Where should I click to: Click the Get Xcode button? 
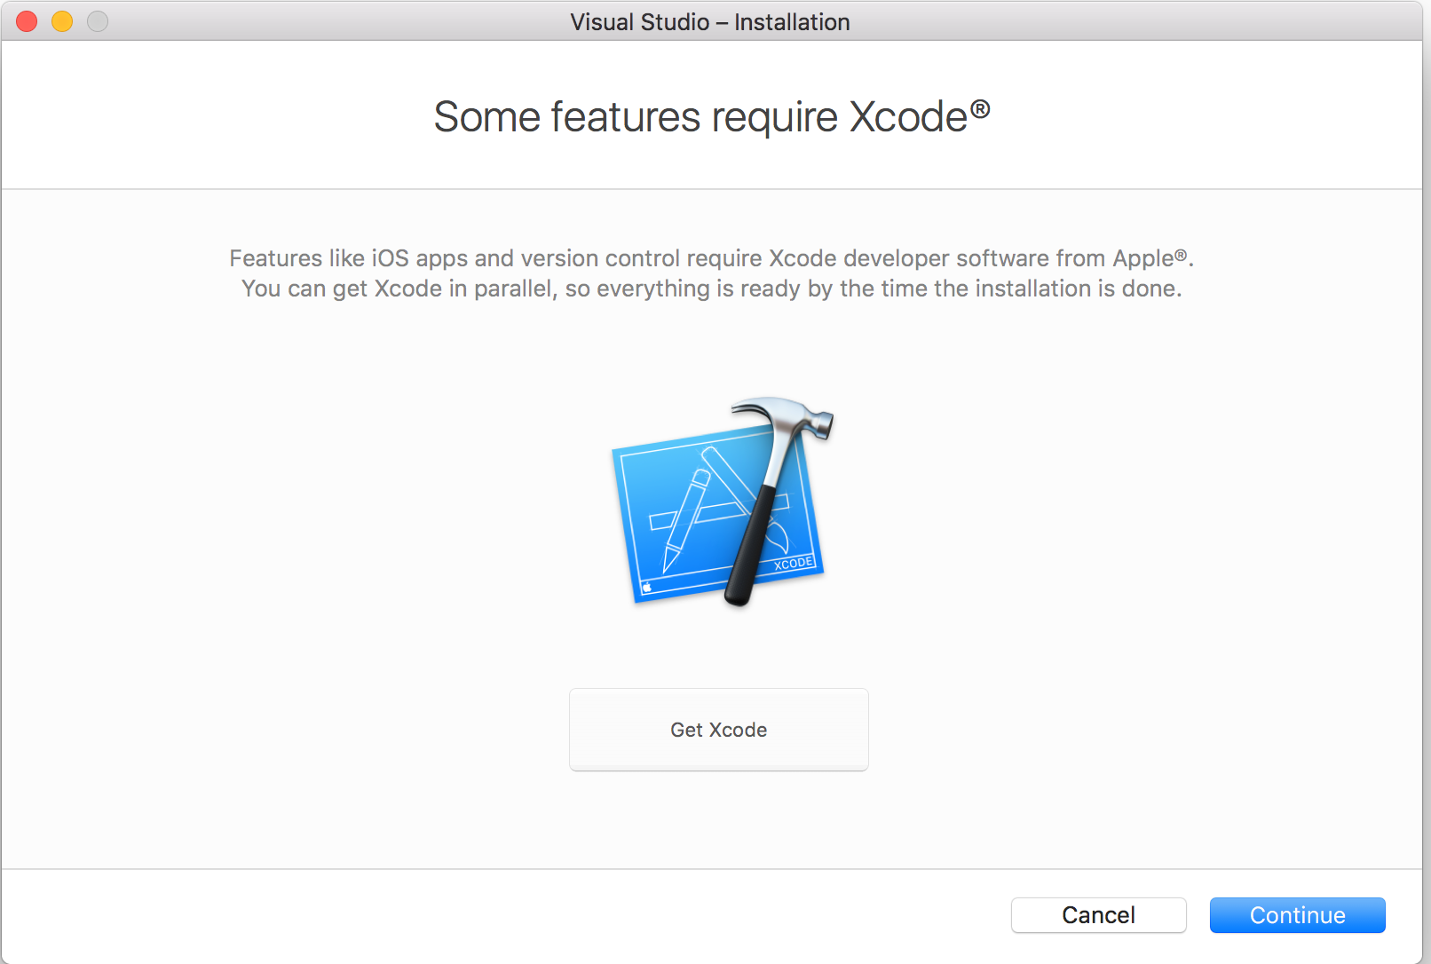719,730
